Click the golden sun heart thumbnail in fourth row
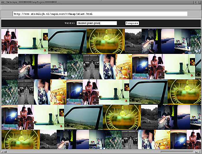 click(x=122, y=117)
